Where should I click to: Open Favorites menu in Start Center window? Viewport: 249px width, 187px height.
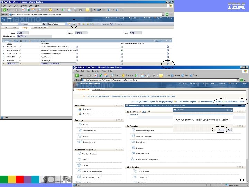[x=95, y=71]
